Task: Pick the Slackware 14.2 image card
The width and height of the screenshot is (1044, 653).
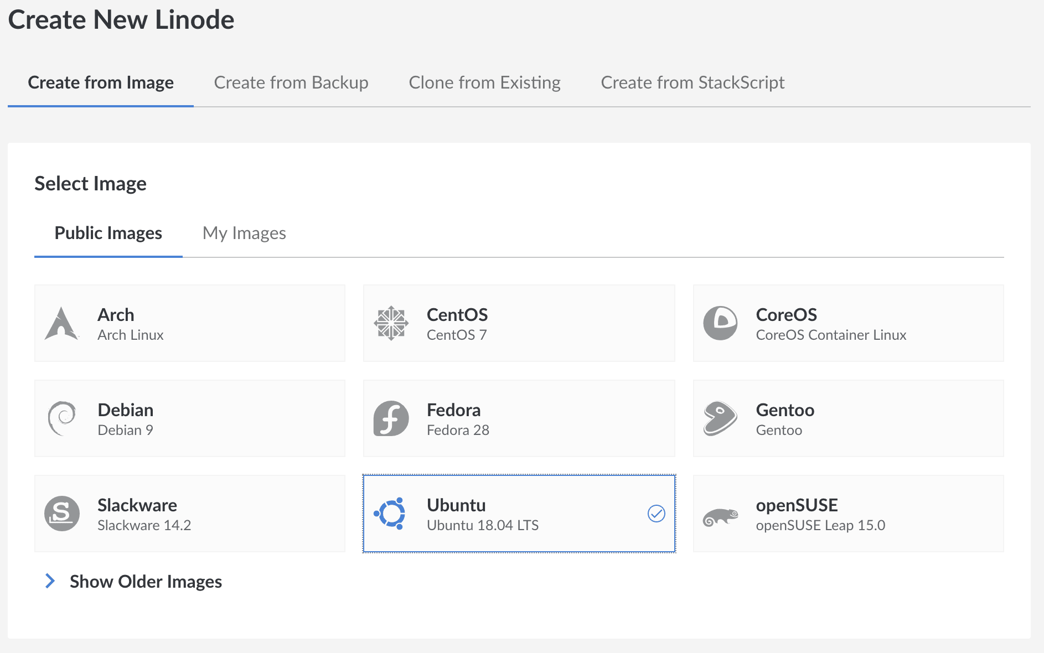Action: pos(189,514)
